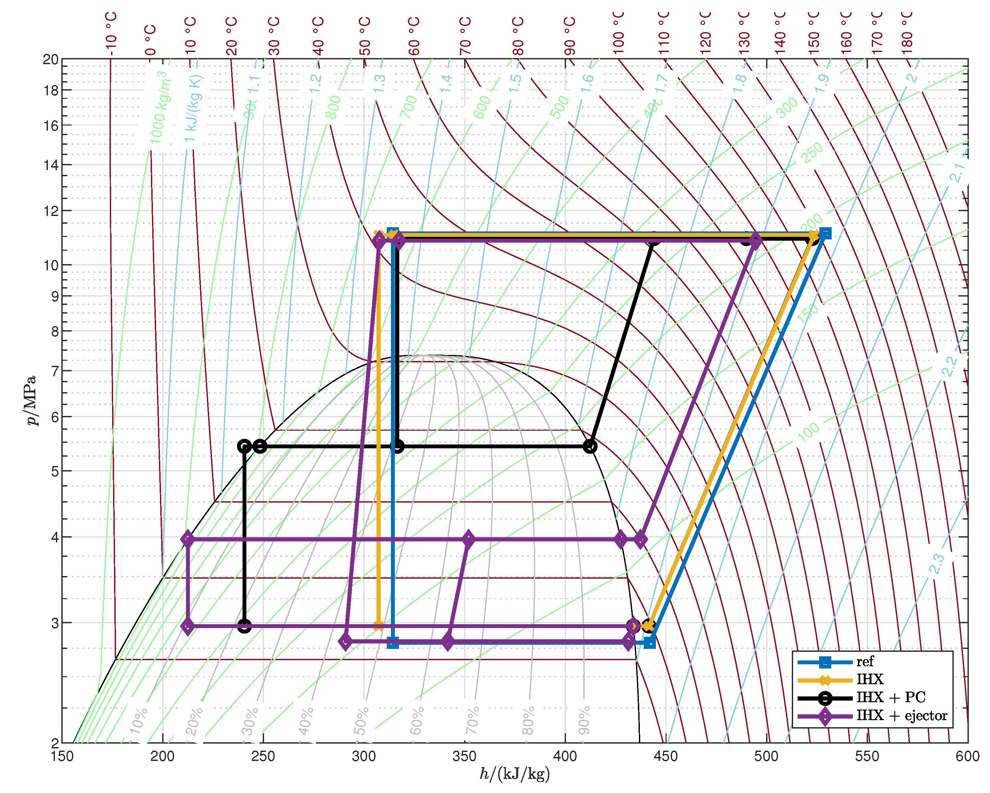
Task: Click the x-axis tick label '350'
Action: click(464, 756)
